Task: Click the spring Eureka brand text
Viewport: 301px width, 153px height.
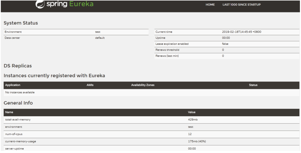Action: pyautogui.click(x=70, y=4)
